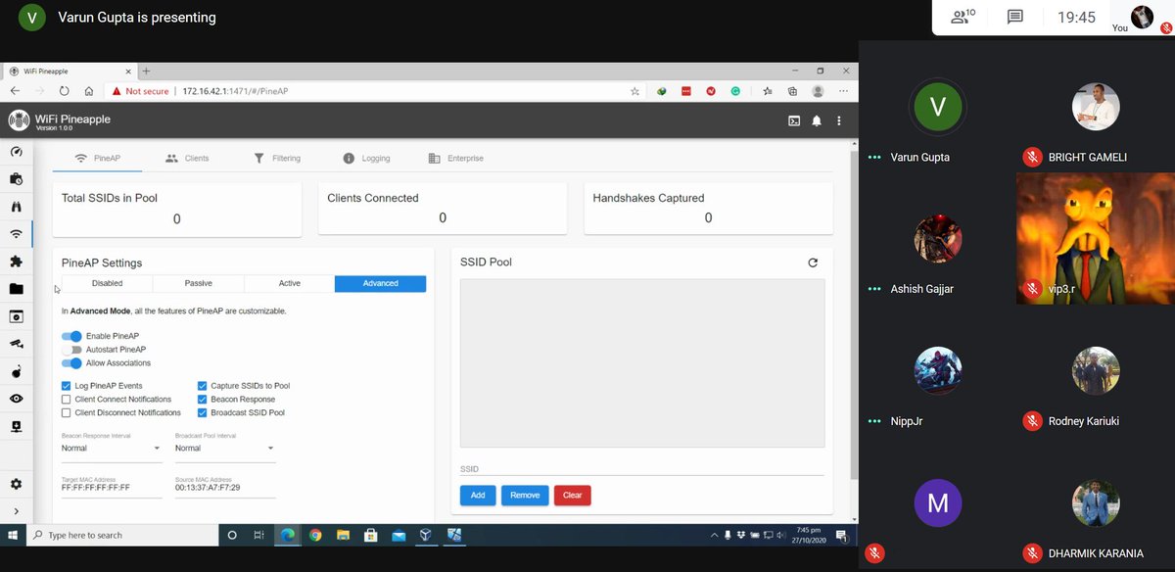
Task: Click the red Clear button
Action: [573, 496]
